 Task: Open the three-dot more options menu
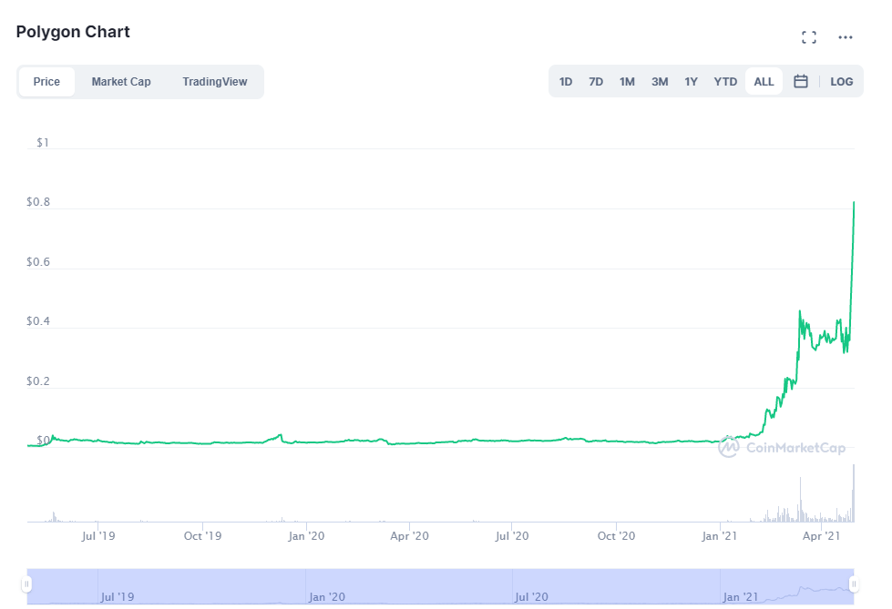pyautogui.click(x=846, y=37)
